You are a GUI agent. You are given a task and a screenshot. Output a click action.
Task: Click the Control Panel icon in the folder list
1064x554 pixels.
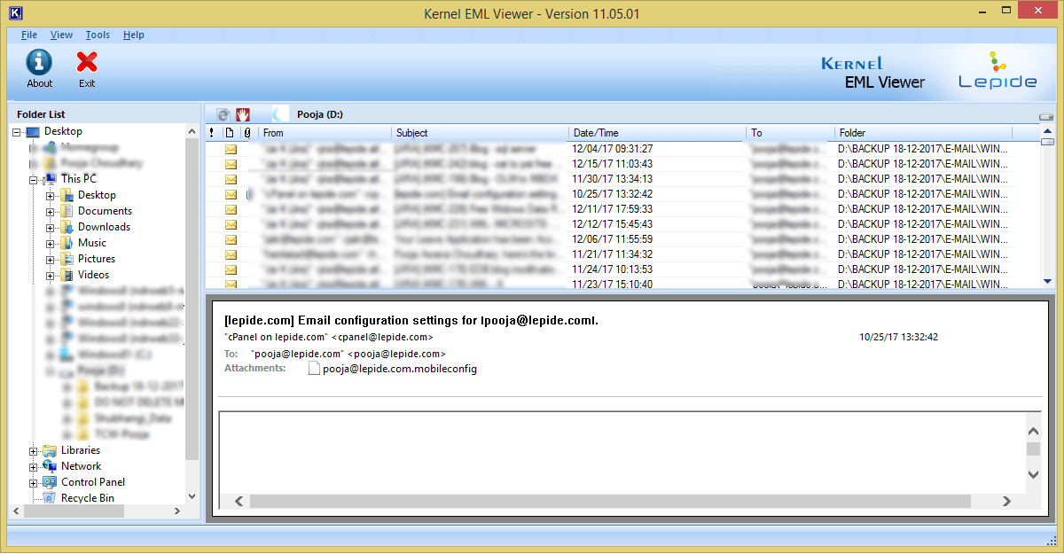coord(50,482)
